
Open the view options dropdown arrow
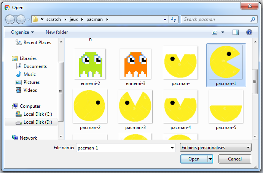(x=223, y=32)
